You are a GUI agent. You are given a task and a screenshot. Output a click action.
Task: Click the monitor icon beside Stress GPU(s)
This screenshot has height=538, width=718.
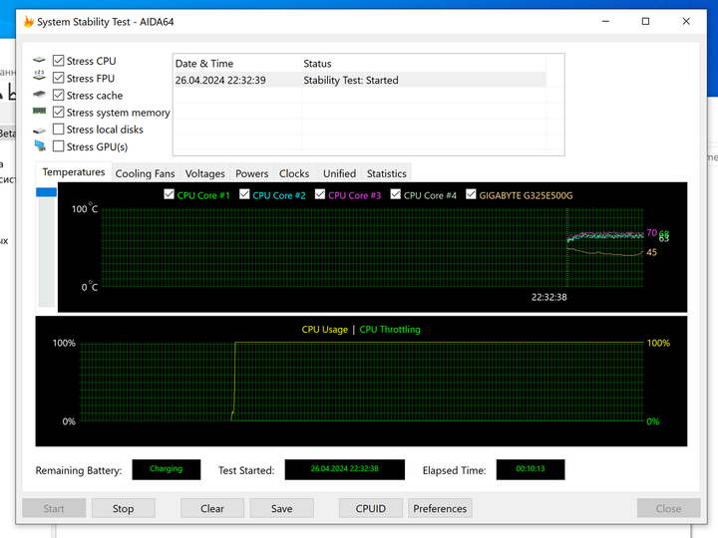pyautogui.click(x=40, y=145)
